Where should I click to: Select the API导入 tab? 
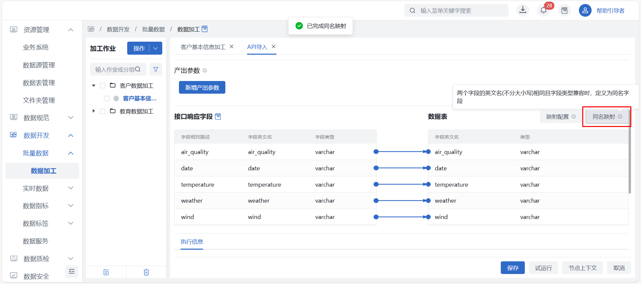point(257,47)
